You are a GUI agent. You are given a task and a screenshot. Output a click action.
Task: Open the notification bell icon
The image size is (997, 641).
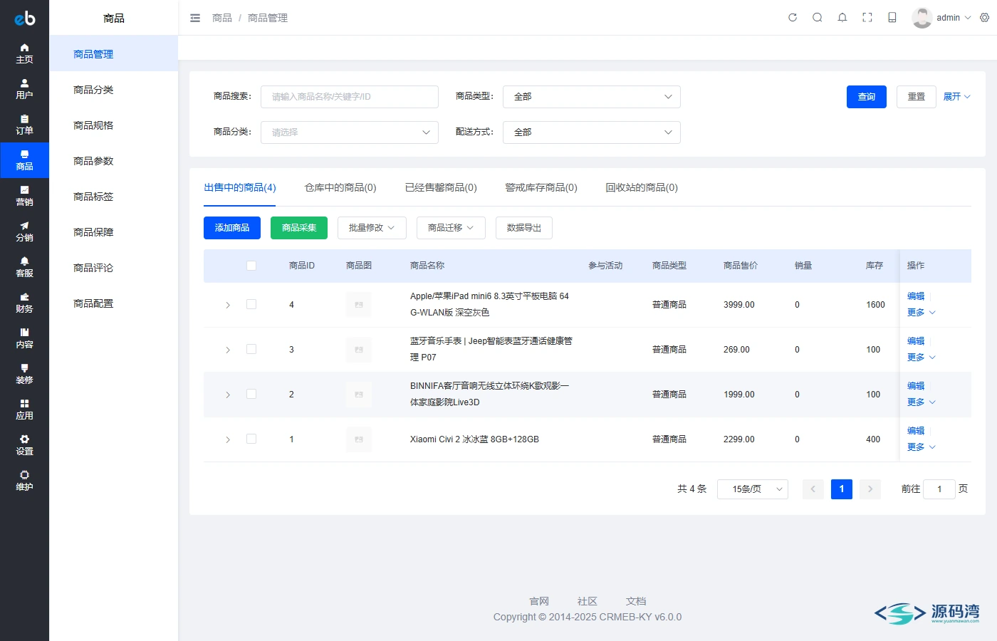842,18
